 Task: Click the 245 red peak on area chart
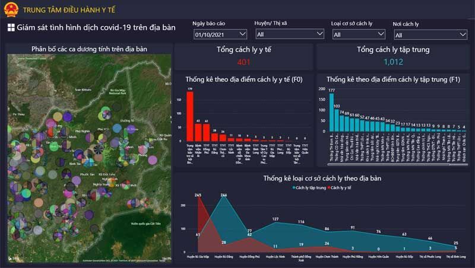[x=198, y=197]
